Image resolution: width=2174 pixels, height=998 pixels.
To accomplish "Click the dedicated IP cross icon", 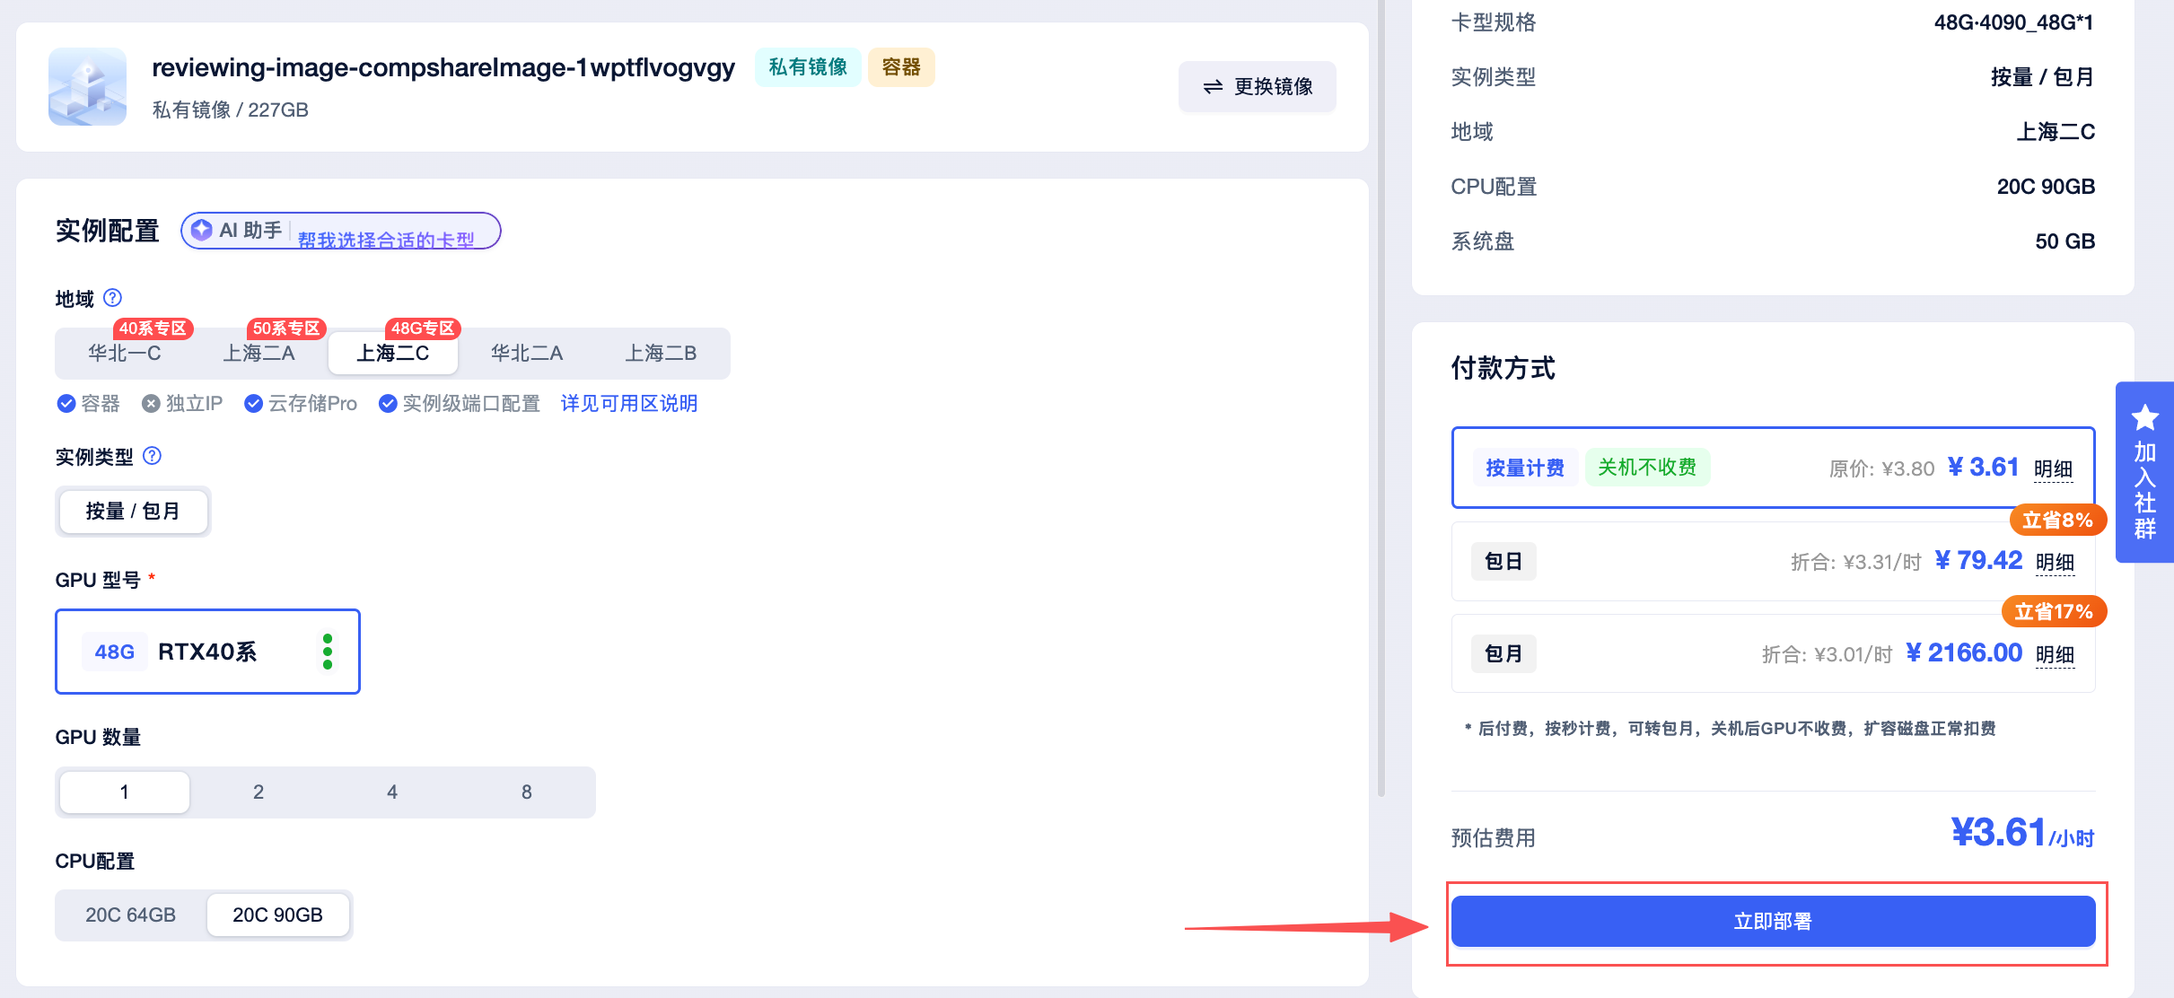I will click(x=151, y=404).
